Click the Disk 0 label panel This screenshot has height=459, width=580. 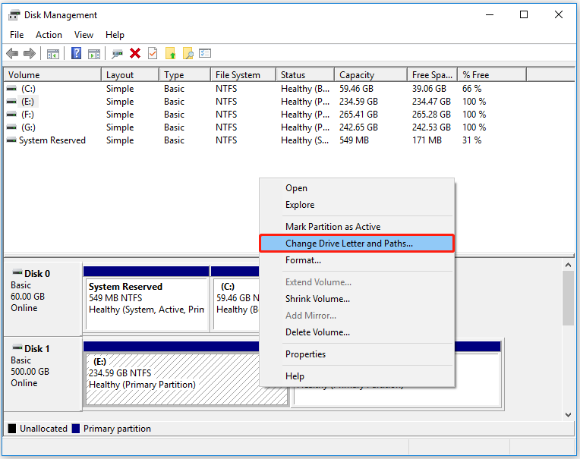pyautogui.click(x=43, y=298)
